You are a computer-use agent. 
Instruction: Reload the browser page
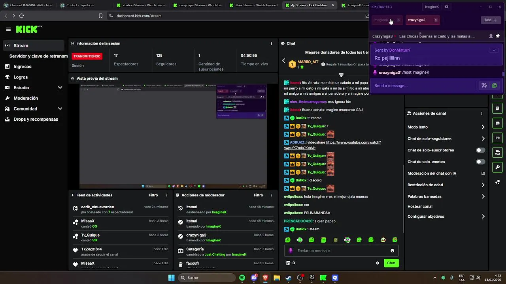click(21, 16)
